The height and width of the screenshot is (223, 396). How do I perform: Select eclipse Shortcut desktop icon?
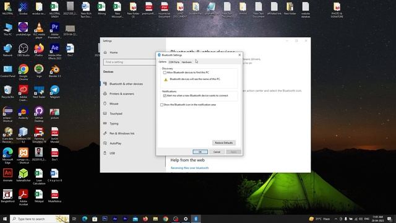point(7,114)
